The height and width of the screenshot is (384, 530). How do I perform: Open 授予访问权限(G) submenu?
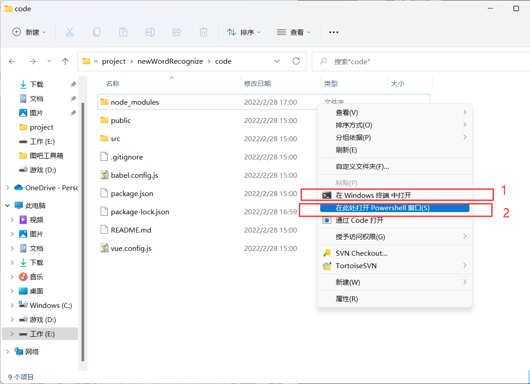pos(395,237)
